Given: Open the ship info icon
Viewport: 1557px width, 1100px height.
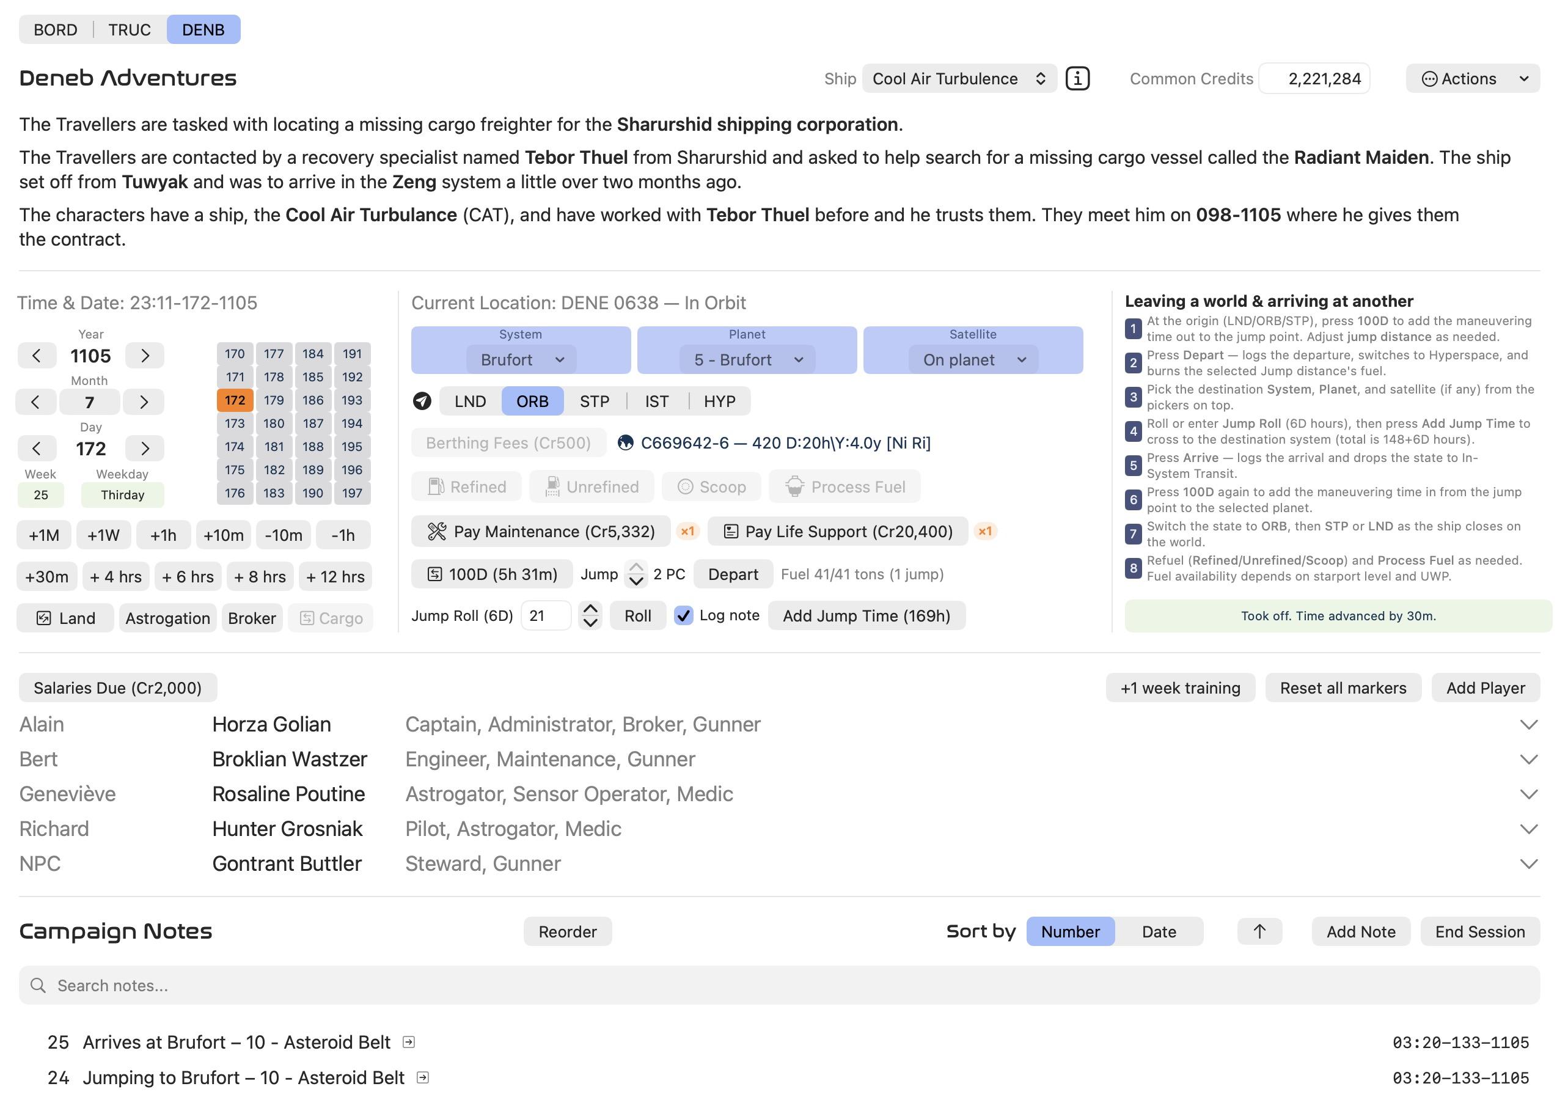Looking at the screenshot, I should [x=1077, y=79].
